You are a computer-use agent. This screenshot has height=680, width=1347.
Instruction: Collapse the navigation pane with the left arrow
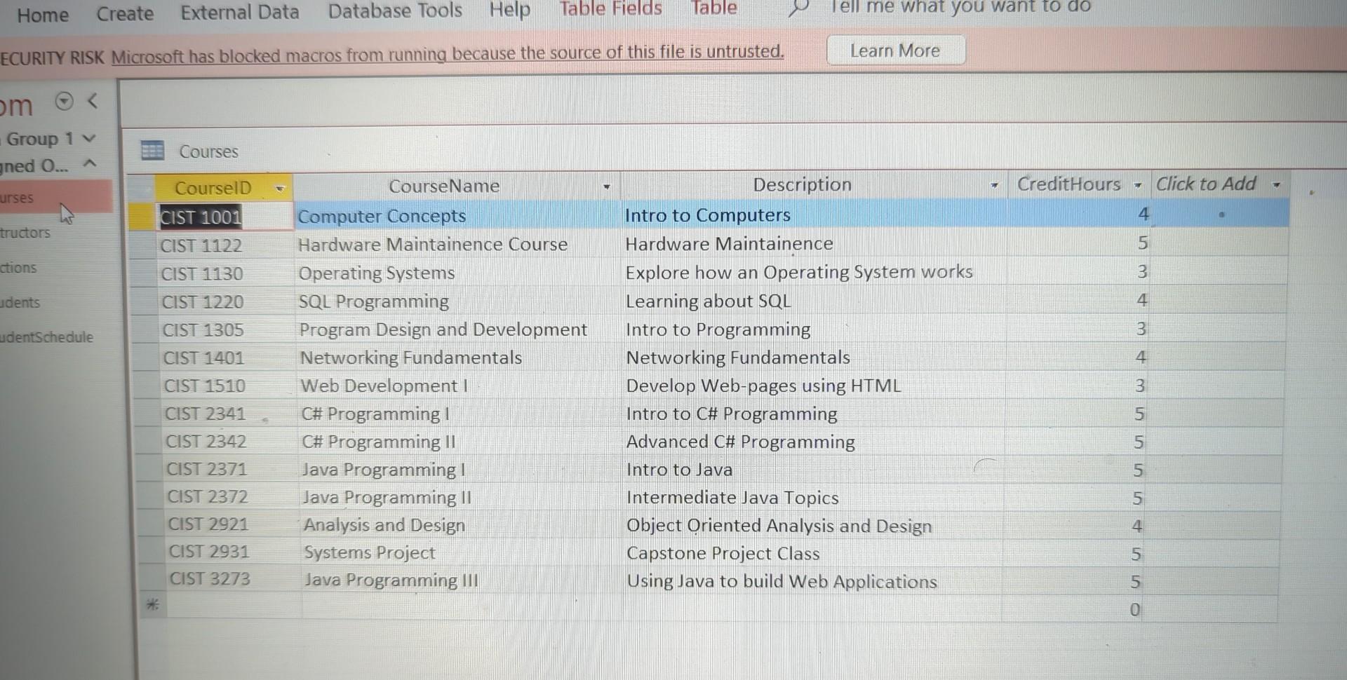pos(94,101)
